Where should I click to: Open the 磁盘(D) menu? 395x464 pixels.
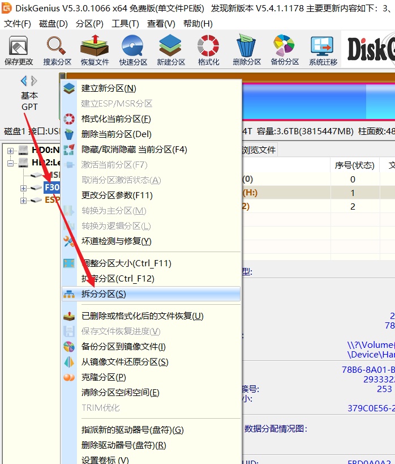[53, 23]
